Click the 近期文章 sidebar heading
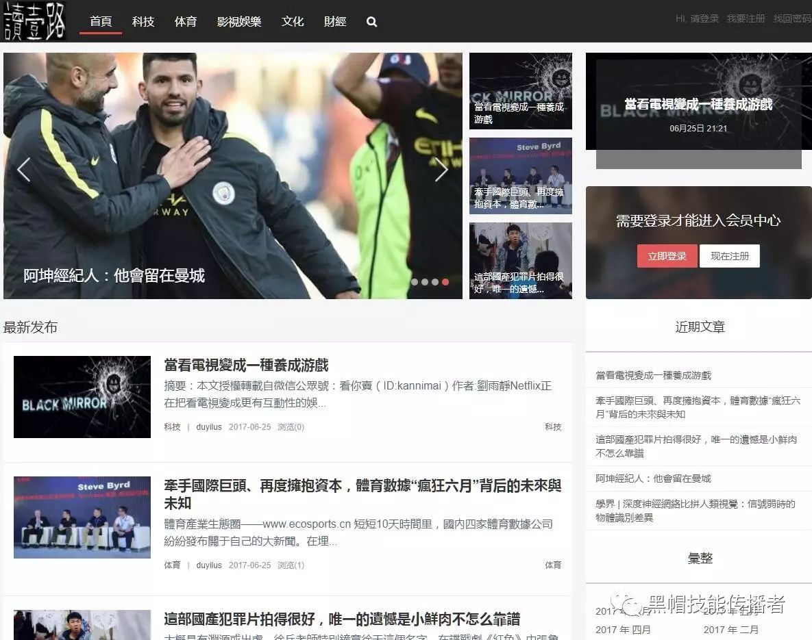The image size is (812, 640). pos(700,327)
